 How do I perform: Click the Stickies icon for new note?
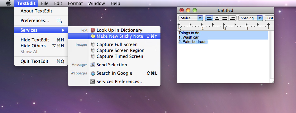tap(93, 36)
